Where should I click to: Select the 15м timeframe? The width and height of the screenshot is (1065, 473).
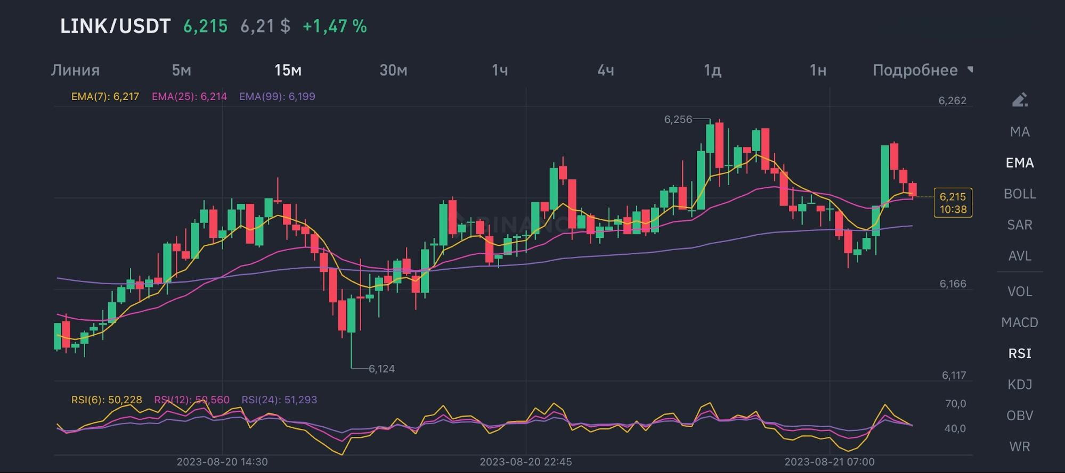(x=288, y=70)
